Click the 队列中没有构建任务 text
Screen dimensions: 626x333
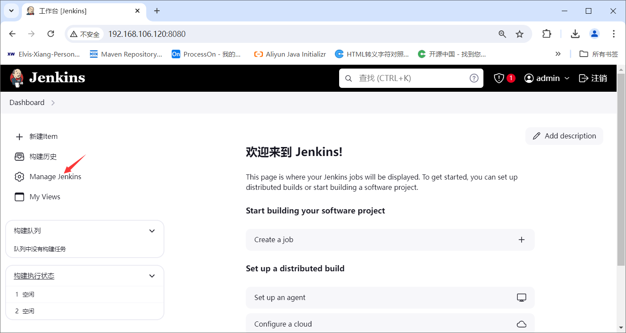coord(40,249)
